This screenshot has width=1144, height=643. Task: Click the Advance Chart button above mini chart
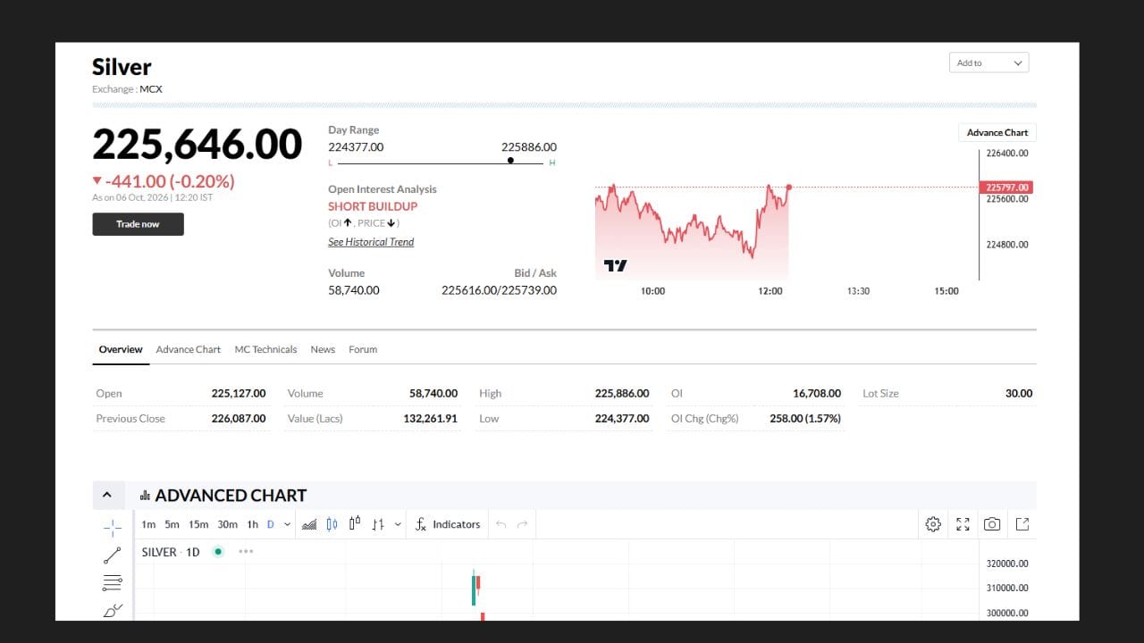click(x=997, y=132)
